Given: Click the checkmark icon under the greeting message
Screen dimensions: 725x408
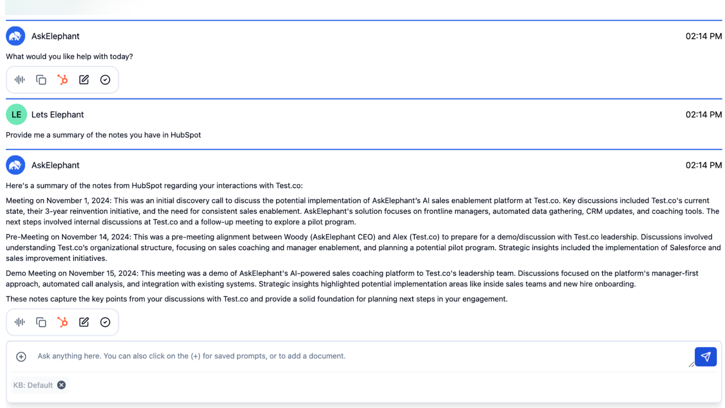Looking at the screenshot, I should pos(105,80).
